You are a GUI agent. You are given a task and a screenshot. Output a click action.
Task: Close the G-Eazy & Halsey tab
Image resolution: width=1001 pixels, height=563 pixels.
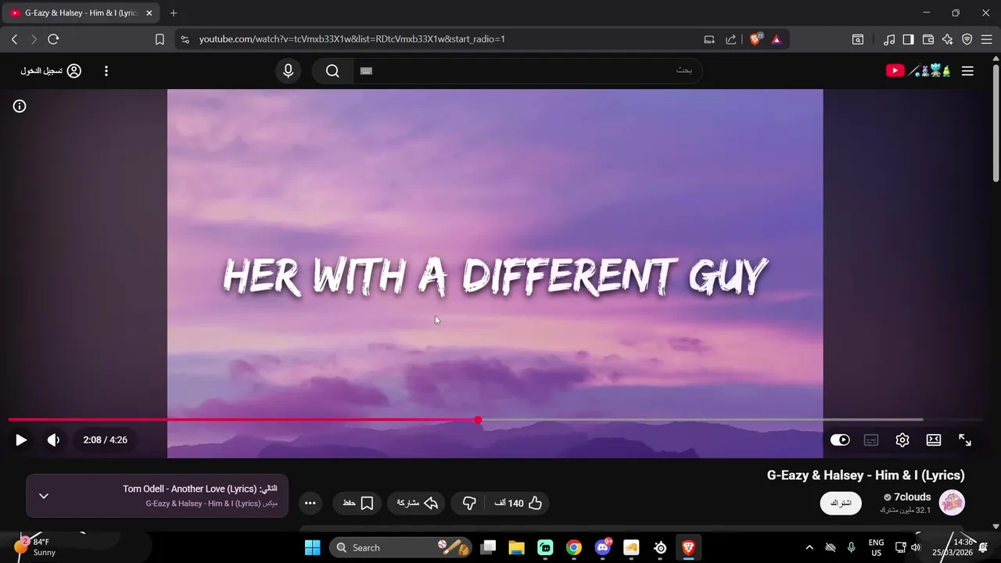[x=149, y=13]
